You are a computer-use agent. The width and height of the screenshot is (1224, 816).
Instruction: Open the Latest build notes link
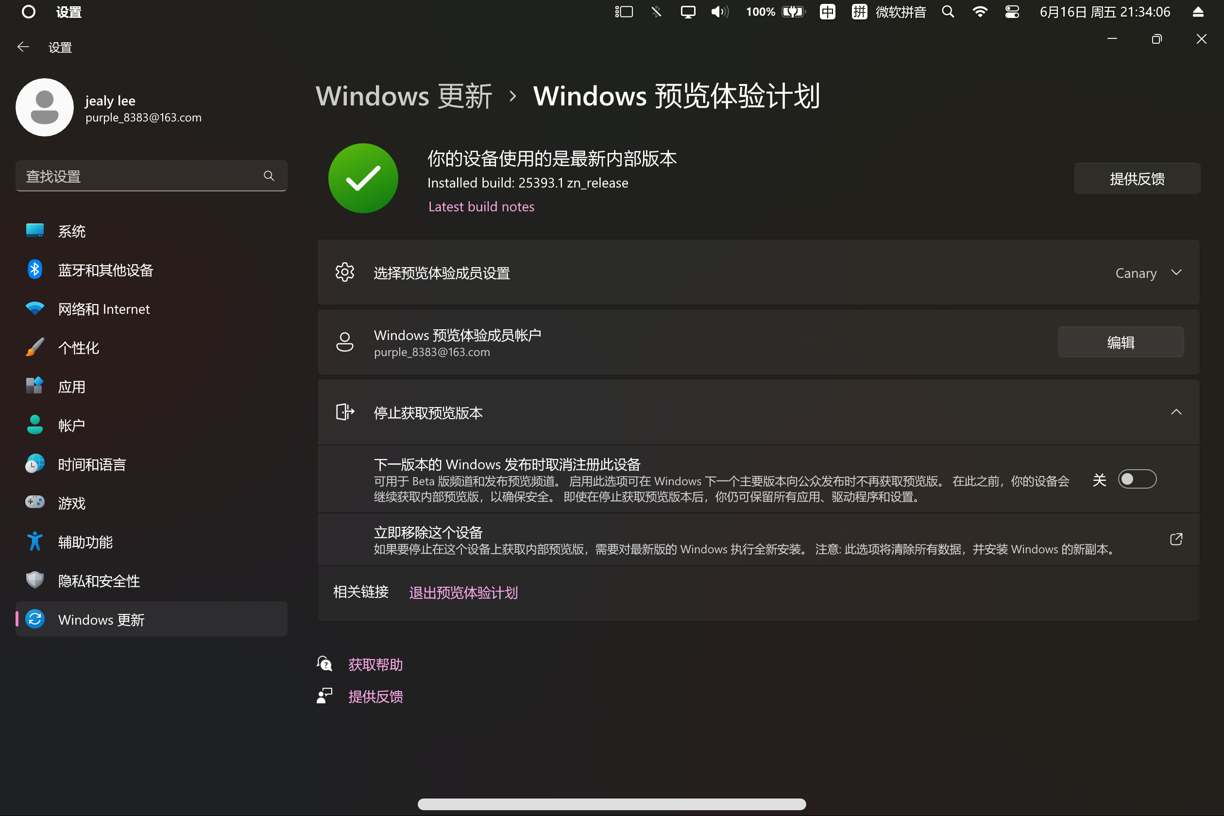coord(481,206)
